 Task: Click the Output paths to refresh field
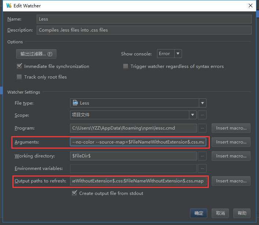click(x=138, y=181)
